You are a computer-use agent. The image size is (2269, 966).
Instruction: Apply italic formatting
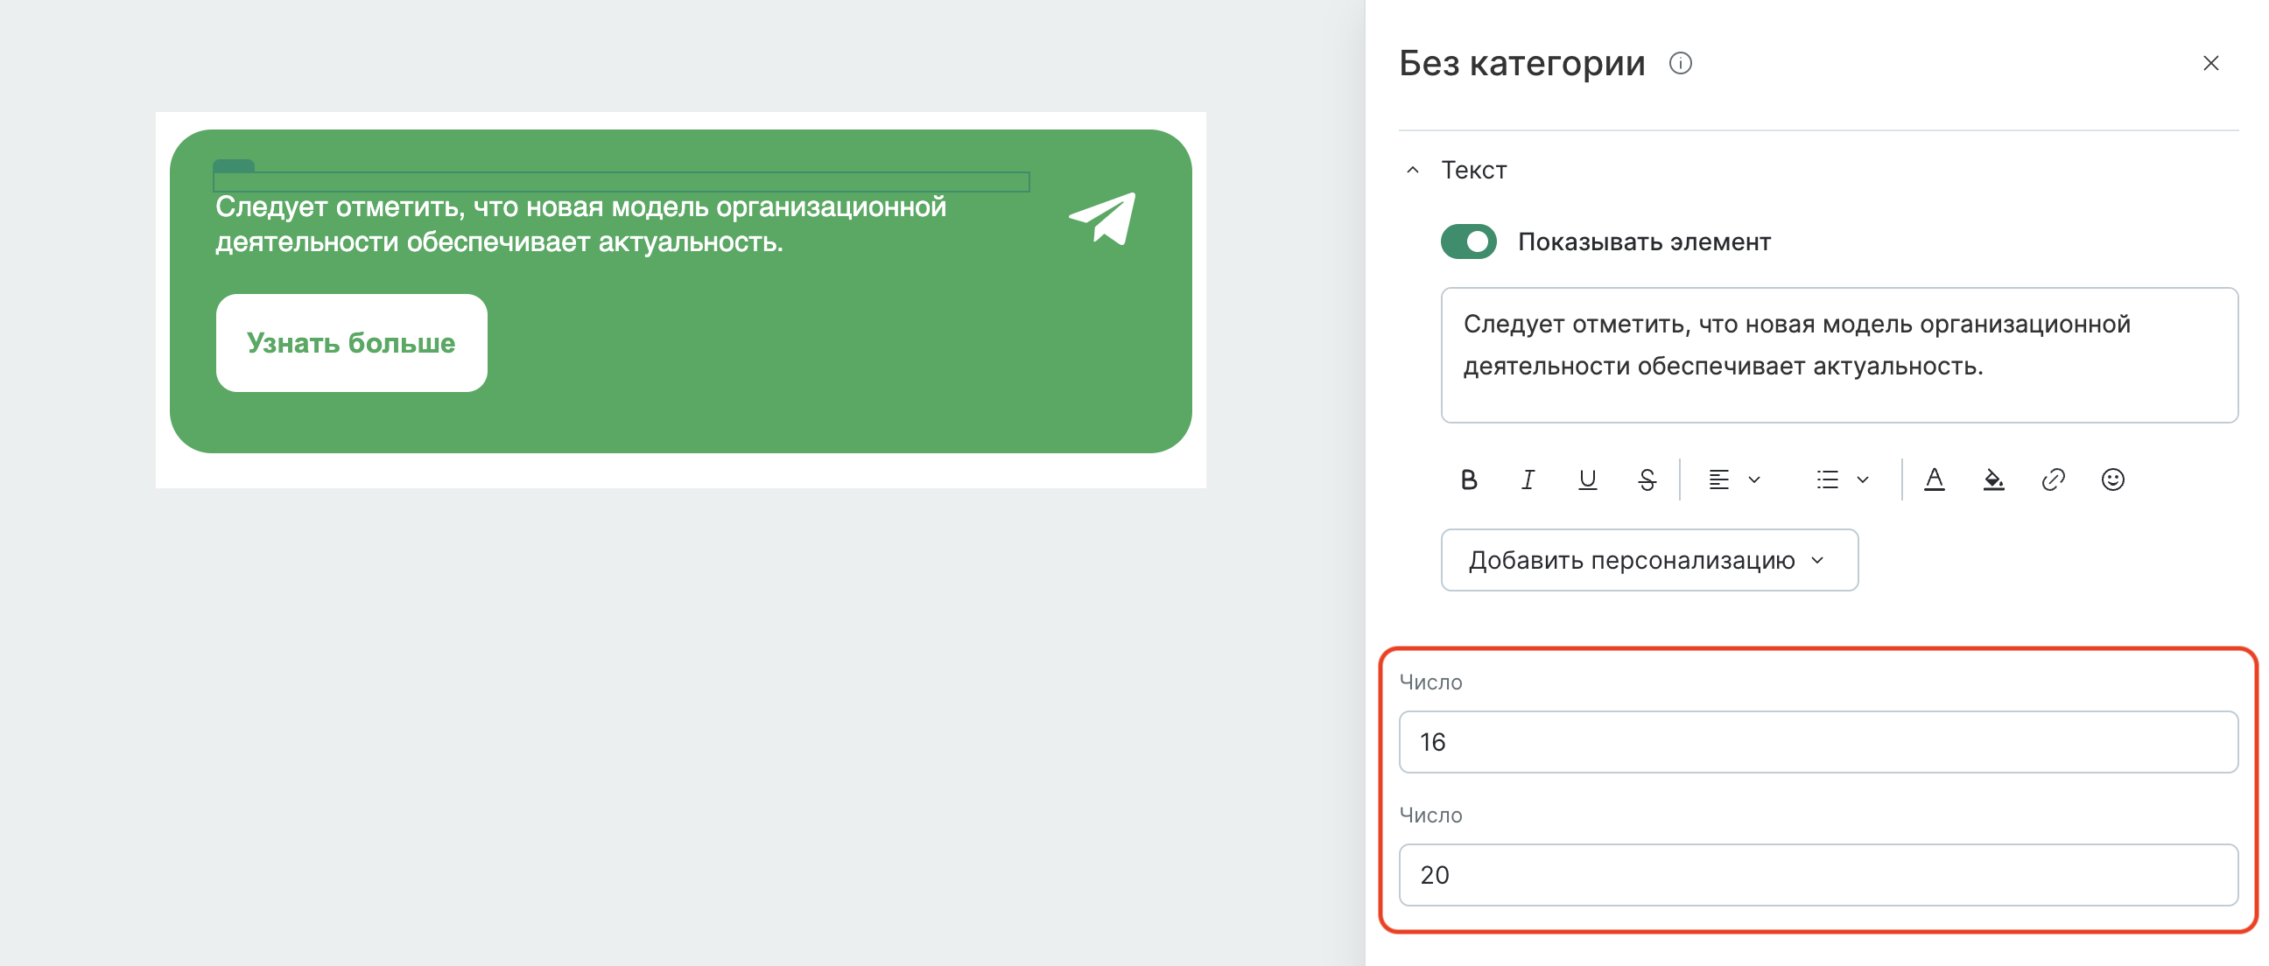click(x=1528, y=479)
